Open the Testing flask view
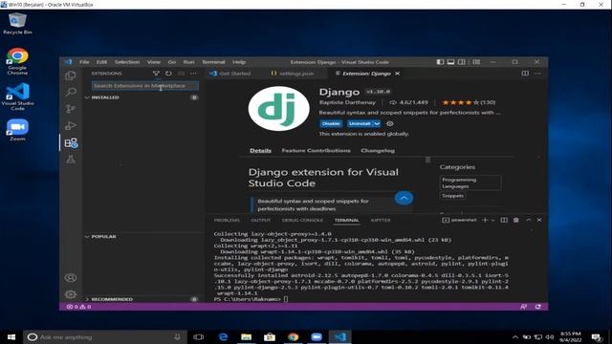 click(x=71, y=160)
